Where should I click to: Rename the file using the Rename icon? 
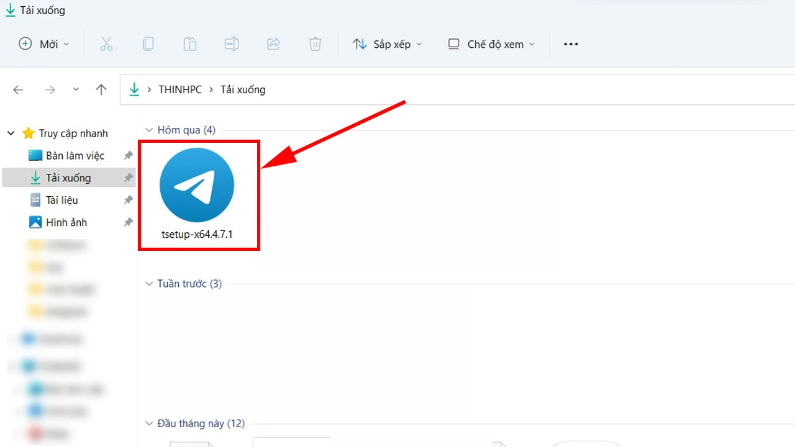(231, 43)
